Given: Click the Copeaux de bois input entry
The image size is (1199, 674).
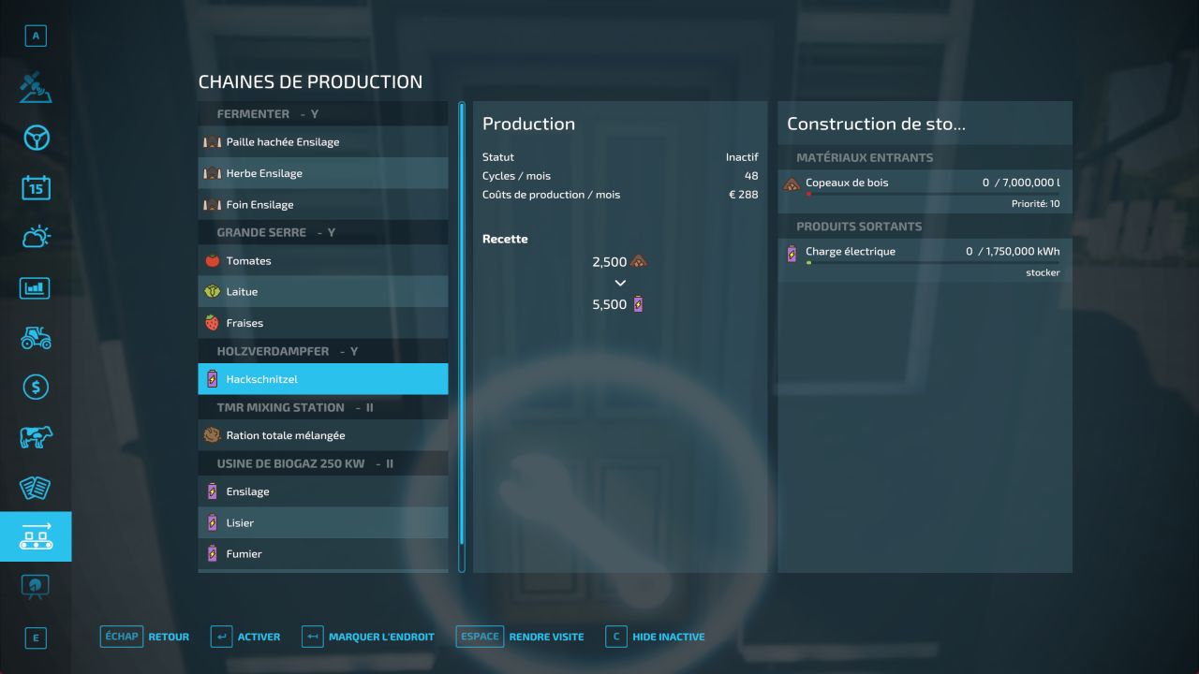Looking at the screenshot, I should 925,192.
